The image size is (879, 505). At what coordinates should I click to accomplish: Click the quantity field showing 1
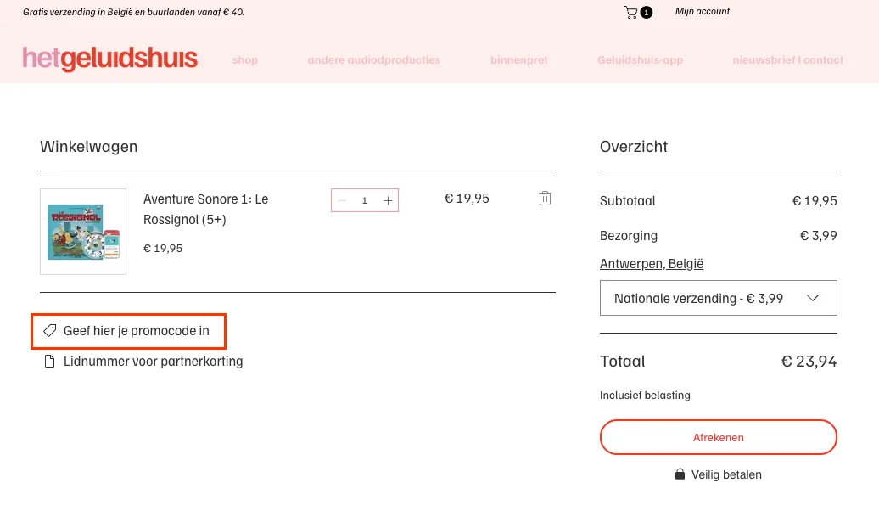[x=364, y=200]
